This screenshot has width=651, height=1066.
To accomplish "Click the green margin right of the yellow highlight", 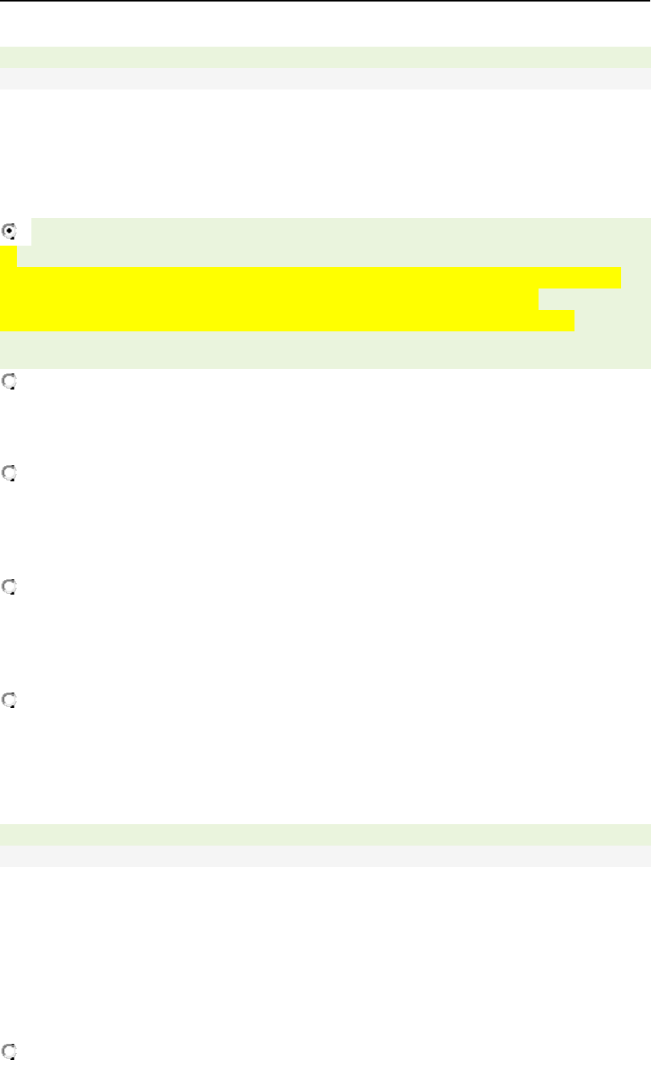I will 636,299.
